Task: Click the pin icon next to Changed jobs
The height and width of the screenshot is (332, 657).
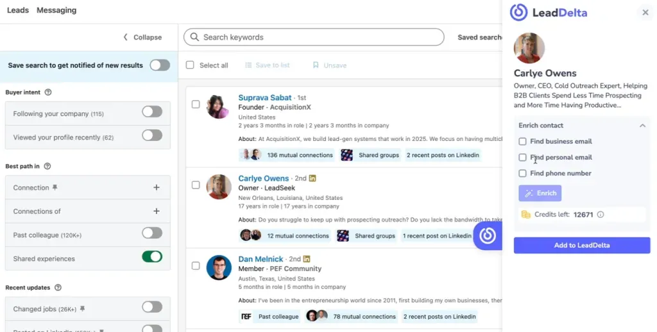Action: (x=83, y=309)
